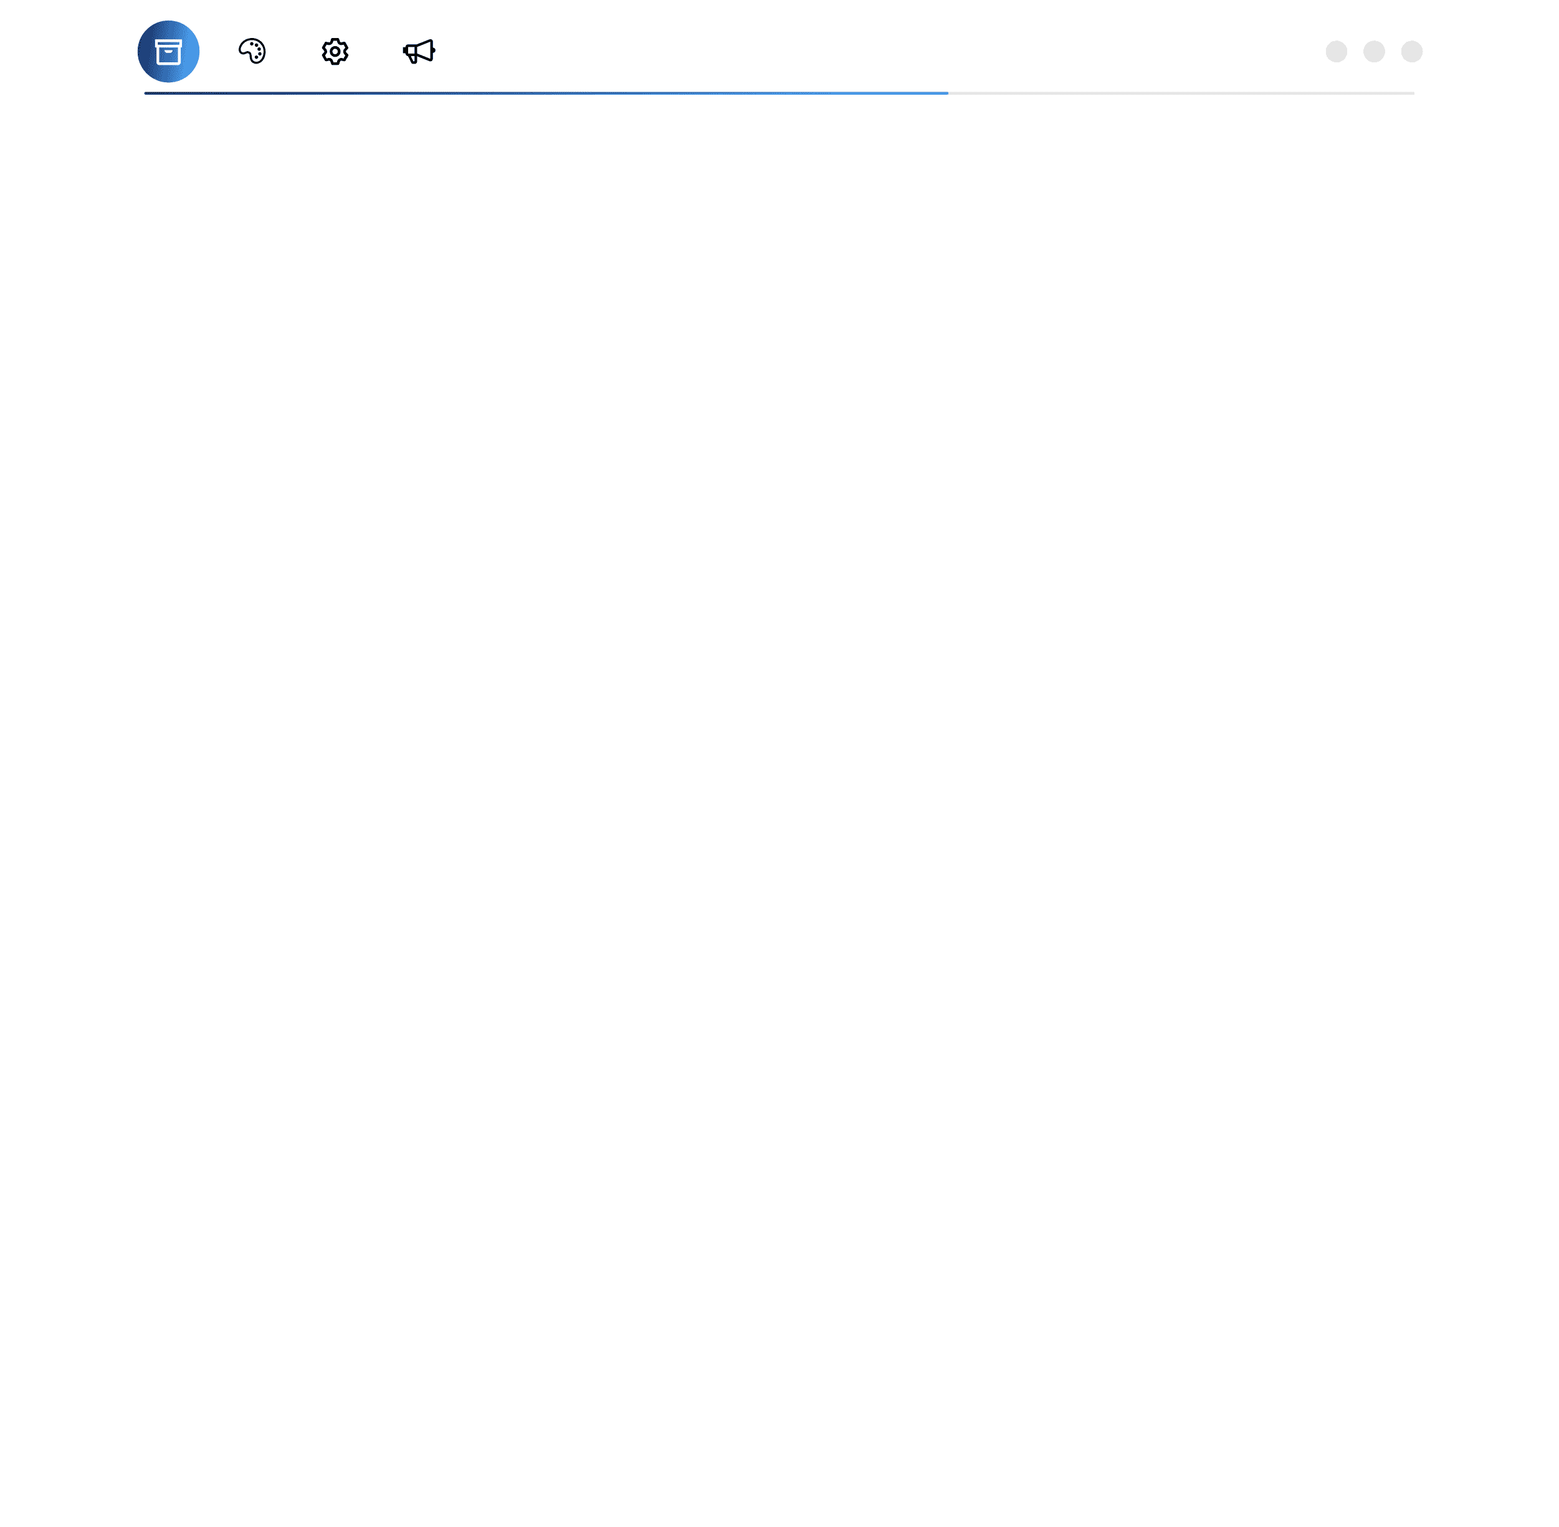Open options under the first gray circle
1559x1527 pixels.
tap(1338, 52)
